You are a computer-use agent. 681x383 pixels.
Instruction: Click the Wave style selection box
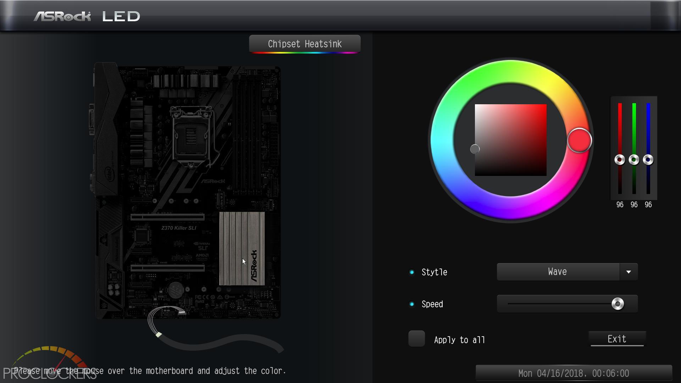point(558,272)
